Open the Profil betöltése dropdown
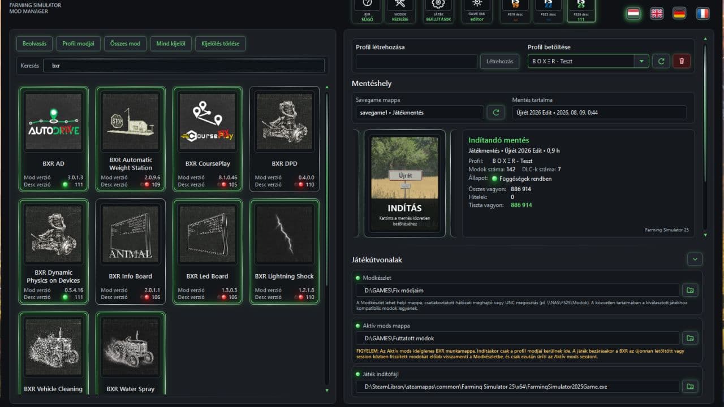 point(588,61)
